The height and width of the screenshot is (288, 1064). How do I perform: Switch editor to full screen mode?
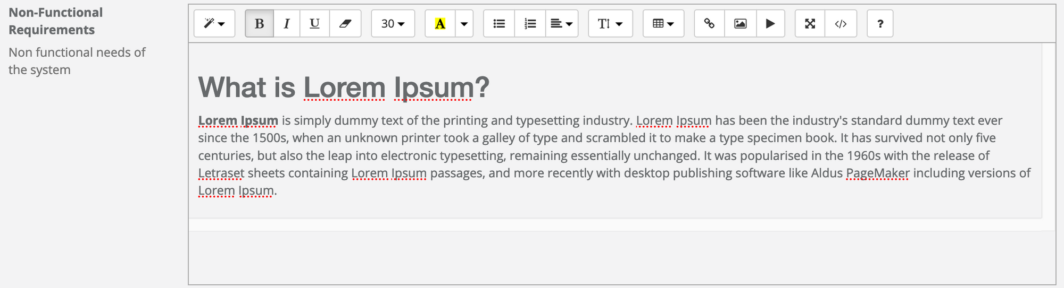tap(810, 24)
